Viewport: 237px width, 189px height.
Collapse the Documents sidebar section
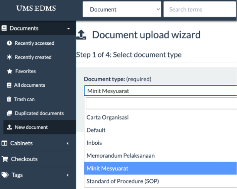point(68,29)
